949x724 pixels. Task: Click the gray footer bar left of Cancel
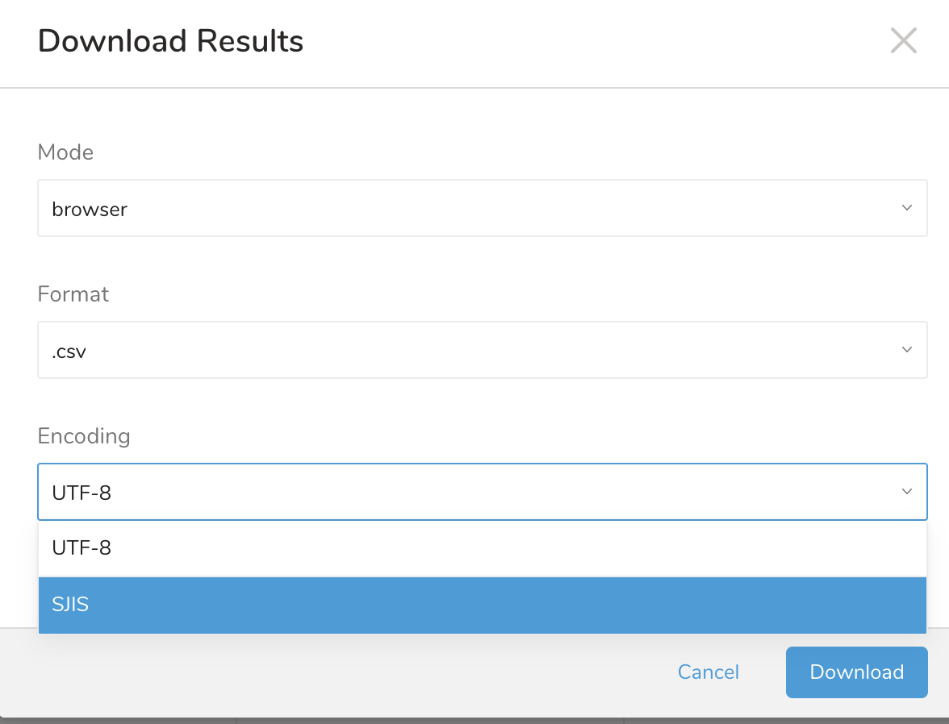click(x=323, y=672)
